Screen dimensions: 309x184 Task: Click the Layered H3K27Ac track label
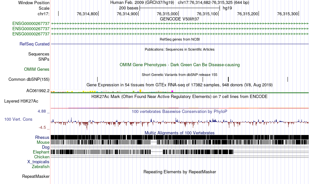tap(21, 101)
